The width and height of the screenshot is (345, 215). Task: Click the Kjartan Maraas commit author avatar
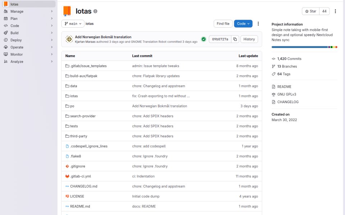(69, 39)
